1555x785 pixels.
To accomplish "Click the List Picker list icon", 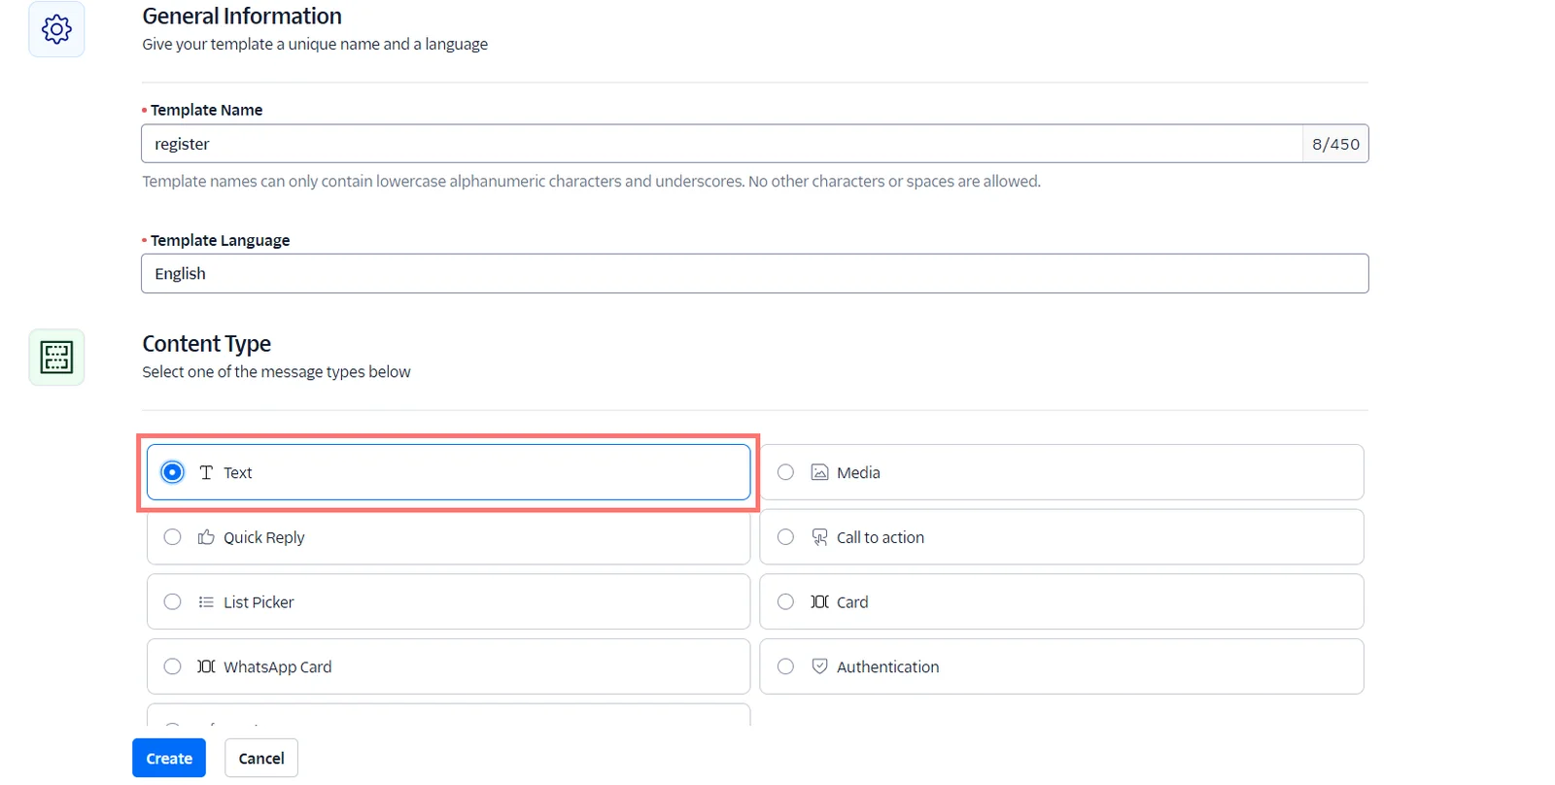I will point(206,602).
